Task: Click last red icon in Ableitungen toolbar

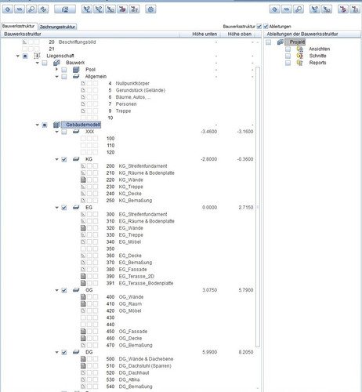Action: [x=355, y=9]
